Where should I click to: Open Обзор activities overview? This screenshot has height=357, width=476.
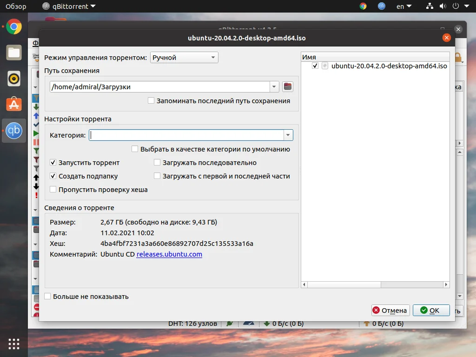point(16,6)
